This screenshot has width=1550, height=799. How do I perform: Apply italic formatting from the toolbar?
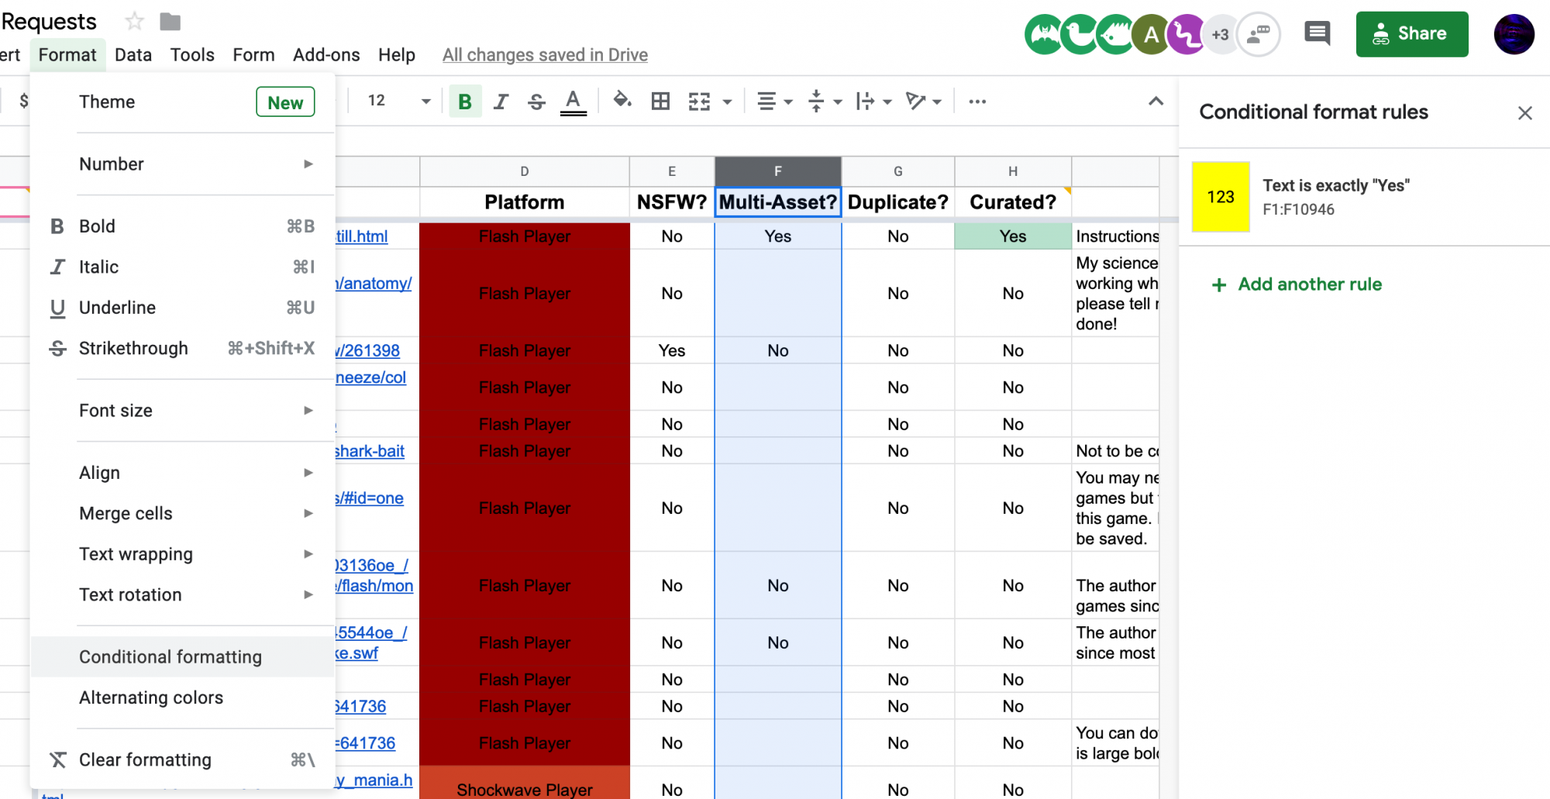coord(500,101)
